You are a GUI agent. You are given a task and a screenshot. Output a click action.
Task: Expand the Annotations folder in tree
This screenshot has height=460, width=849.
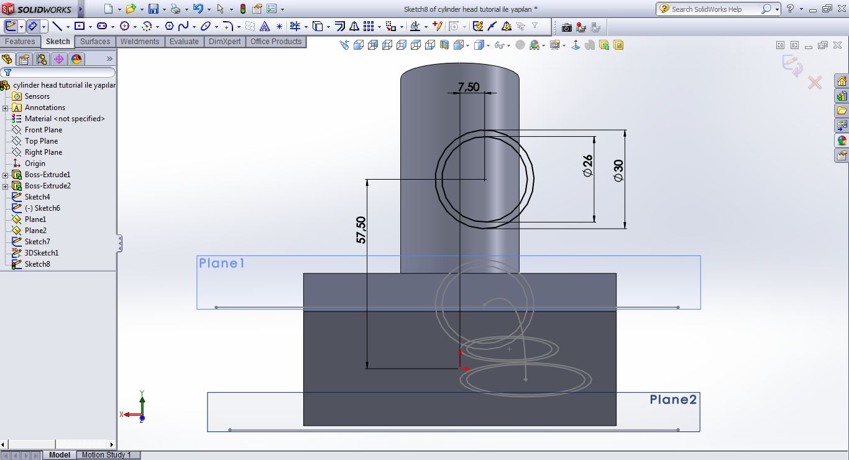coord(6,108)
